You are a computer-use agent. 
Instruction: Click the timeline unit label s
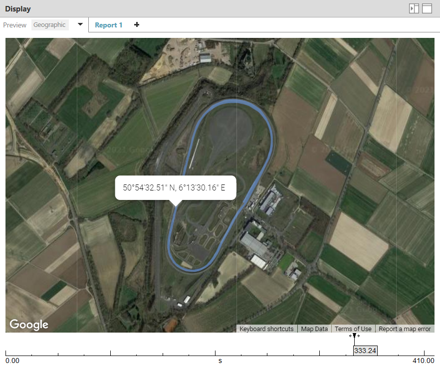(220, 360)
